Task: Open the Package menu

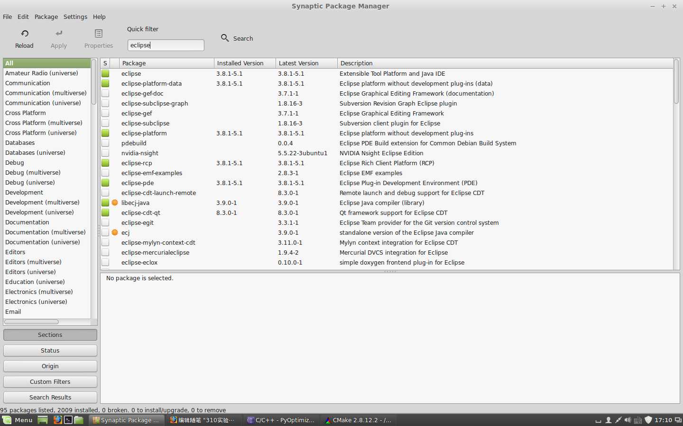Action: pyautogui.click(x=46, y=17)
